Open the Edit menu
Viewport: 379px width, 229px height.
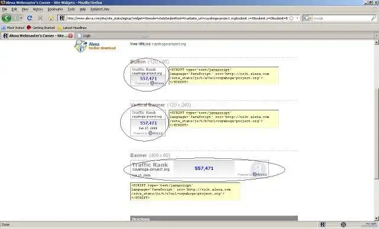point(14,9)
